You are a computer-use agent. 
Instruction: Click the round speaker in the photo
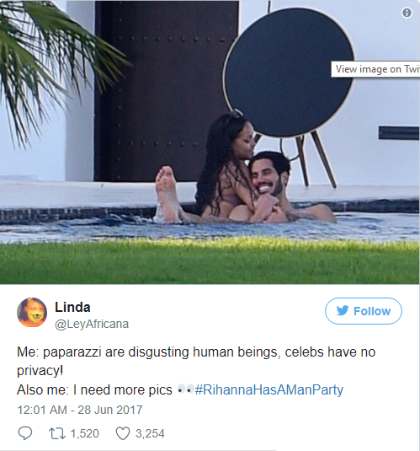click(x=289, y=72)
